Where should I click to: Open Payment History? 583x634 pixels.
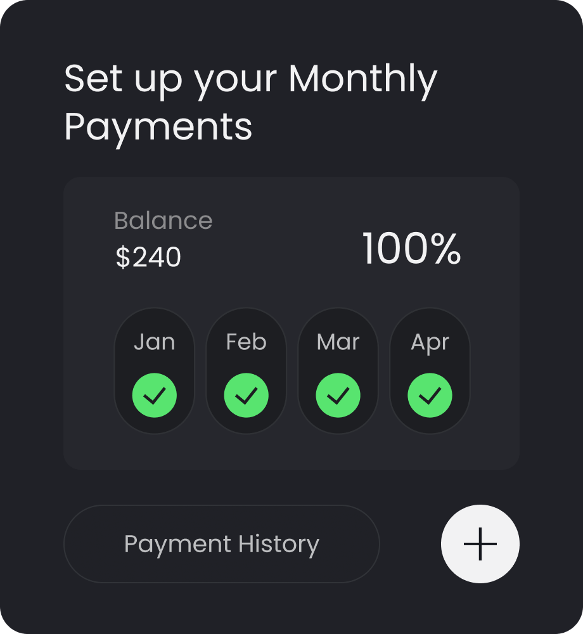(221, 544)
